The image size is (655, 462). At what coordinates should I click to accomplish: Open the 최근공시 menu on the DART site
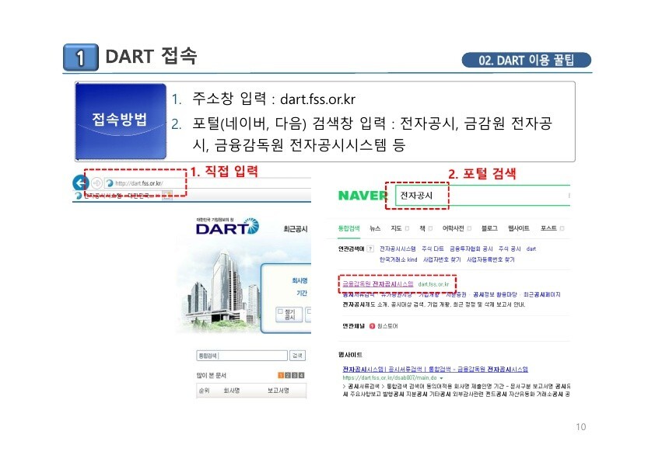[296, 229]
